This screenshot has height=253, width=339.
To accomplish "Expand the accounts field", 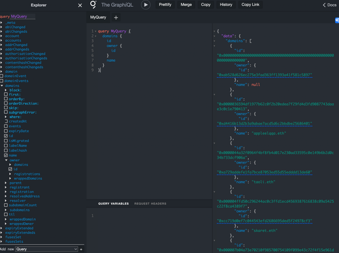I will click(1, 40).
